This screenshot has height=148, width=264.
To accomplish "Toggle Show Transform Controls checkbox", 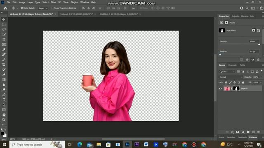I will pyautogui.click(x=52, y=8).
